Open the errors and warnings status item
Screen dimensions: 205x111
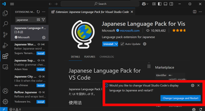click(x=15, y=109)
